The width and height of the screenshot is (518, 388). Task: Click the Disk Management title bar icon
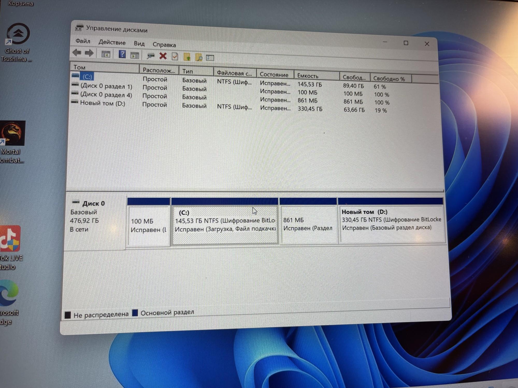click(79, 28)
